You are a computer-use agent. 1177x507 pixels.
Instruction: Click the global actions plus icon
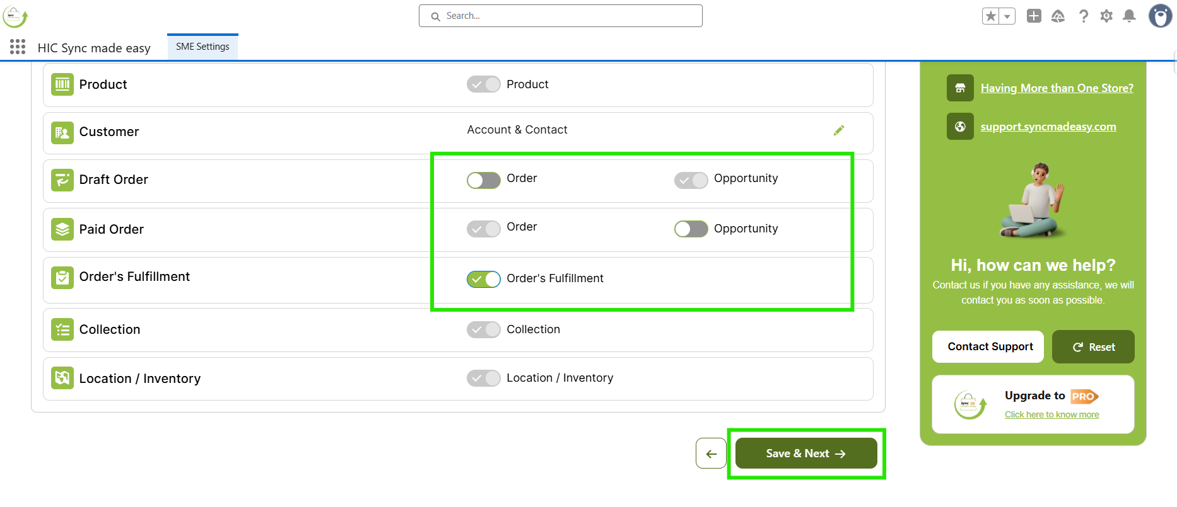pos(1034,16)
